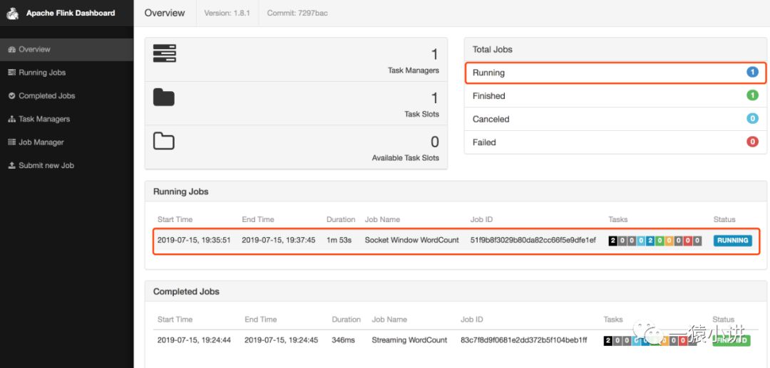Screen dimensions: 770x368
Task: Click the Task Managers hierarchy icon
Action: click(12, 119)
